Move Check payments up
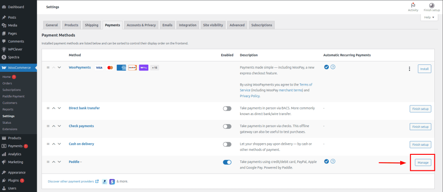The image size is (443, 192). (x=54, y=126)
